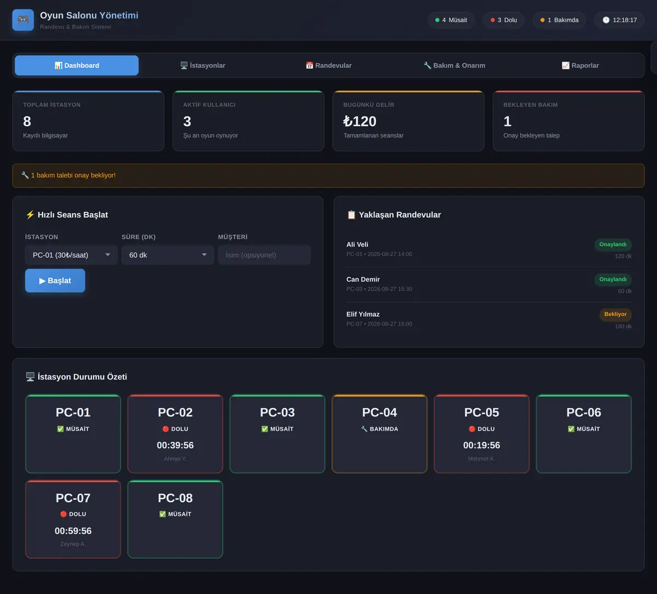Image resolution: width=657 pixels, height=594 pixels.
Task: Click the Onaylandı badge for Can Demir
Action: coord(613,279)
